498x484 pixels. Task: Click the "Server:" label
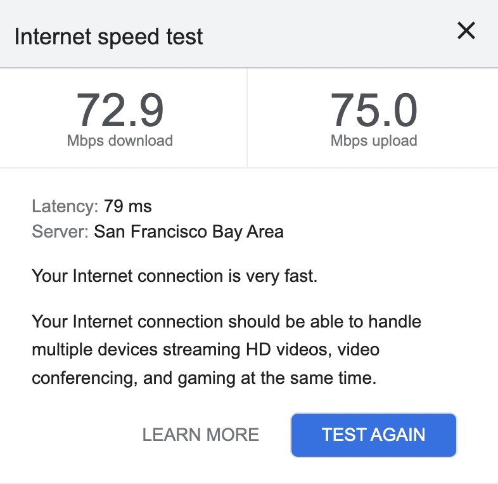tap(60, 232)
